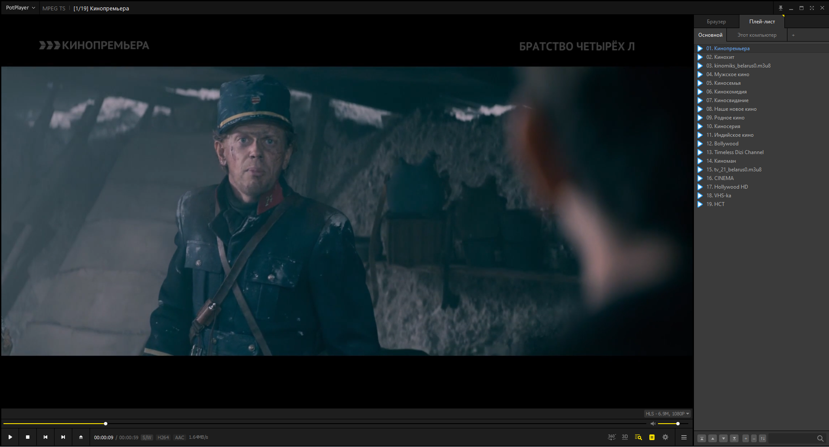Image resolution: width=829 pixels, height=447 pixels.
Task: Select playlist item 19. НСТ
Action: tap(762, 204)
